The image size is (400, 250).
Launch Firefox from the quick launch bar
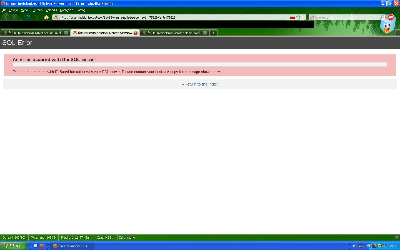point(42,246)
